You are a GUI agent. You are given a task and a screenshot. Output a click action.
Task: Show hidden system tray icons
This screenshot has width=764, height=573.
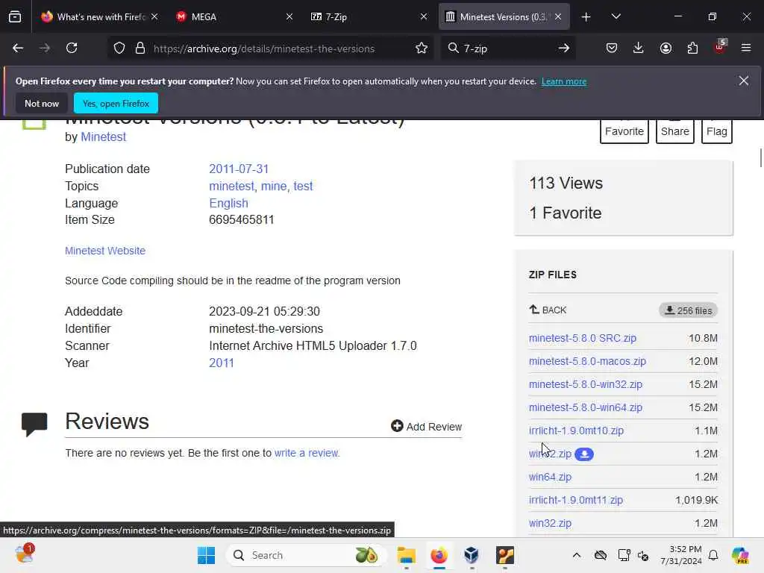tap(577, 555)
